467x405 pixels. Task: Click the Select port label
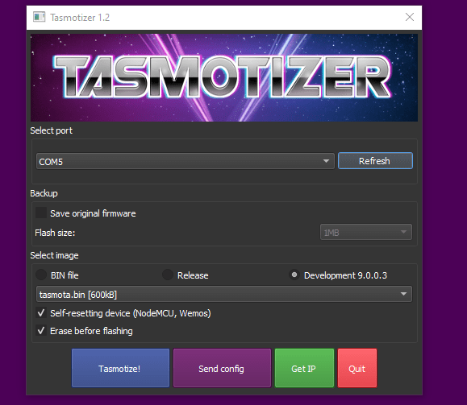52,130
